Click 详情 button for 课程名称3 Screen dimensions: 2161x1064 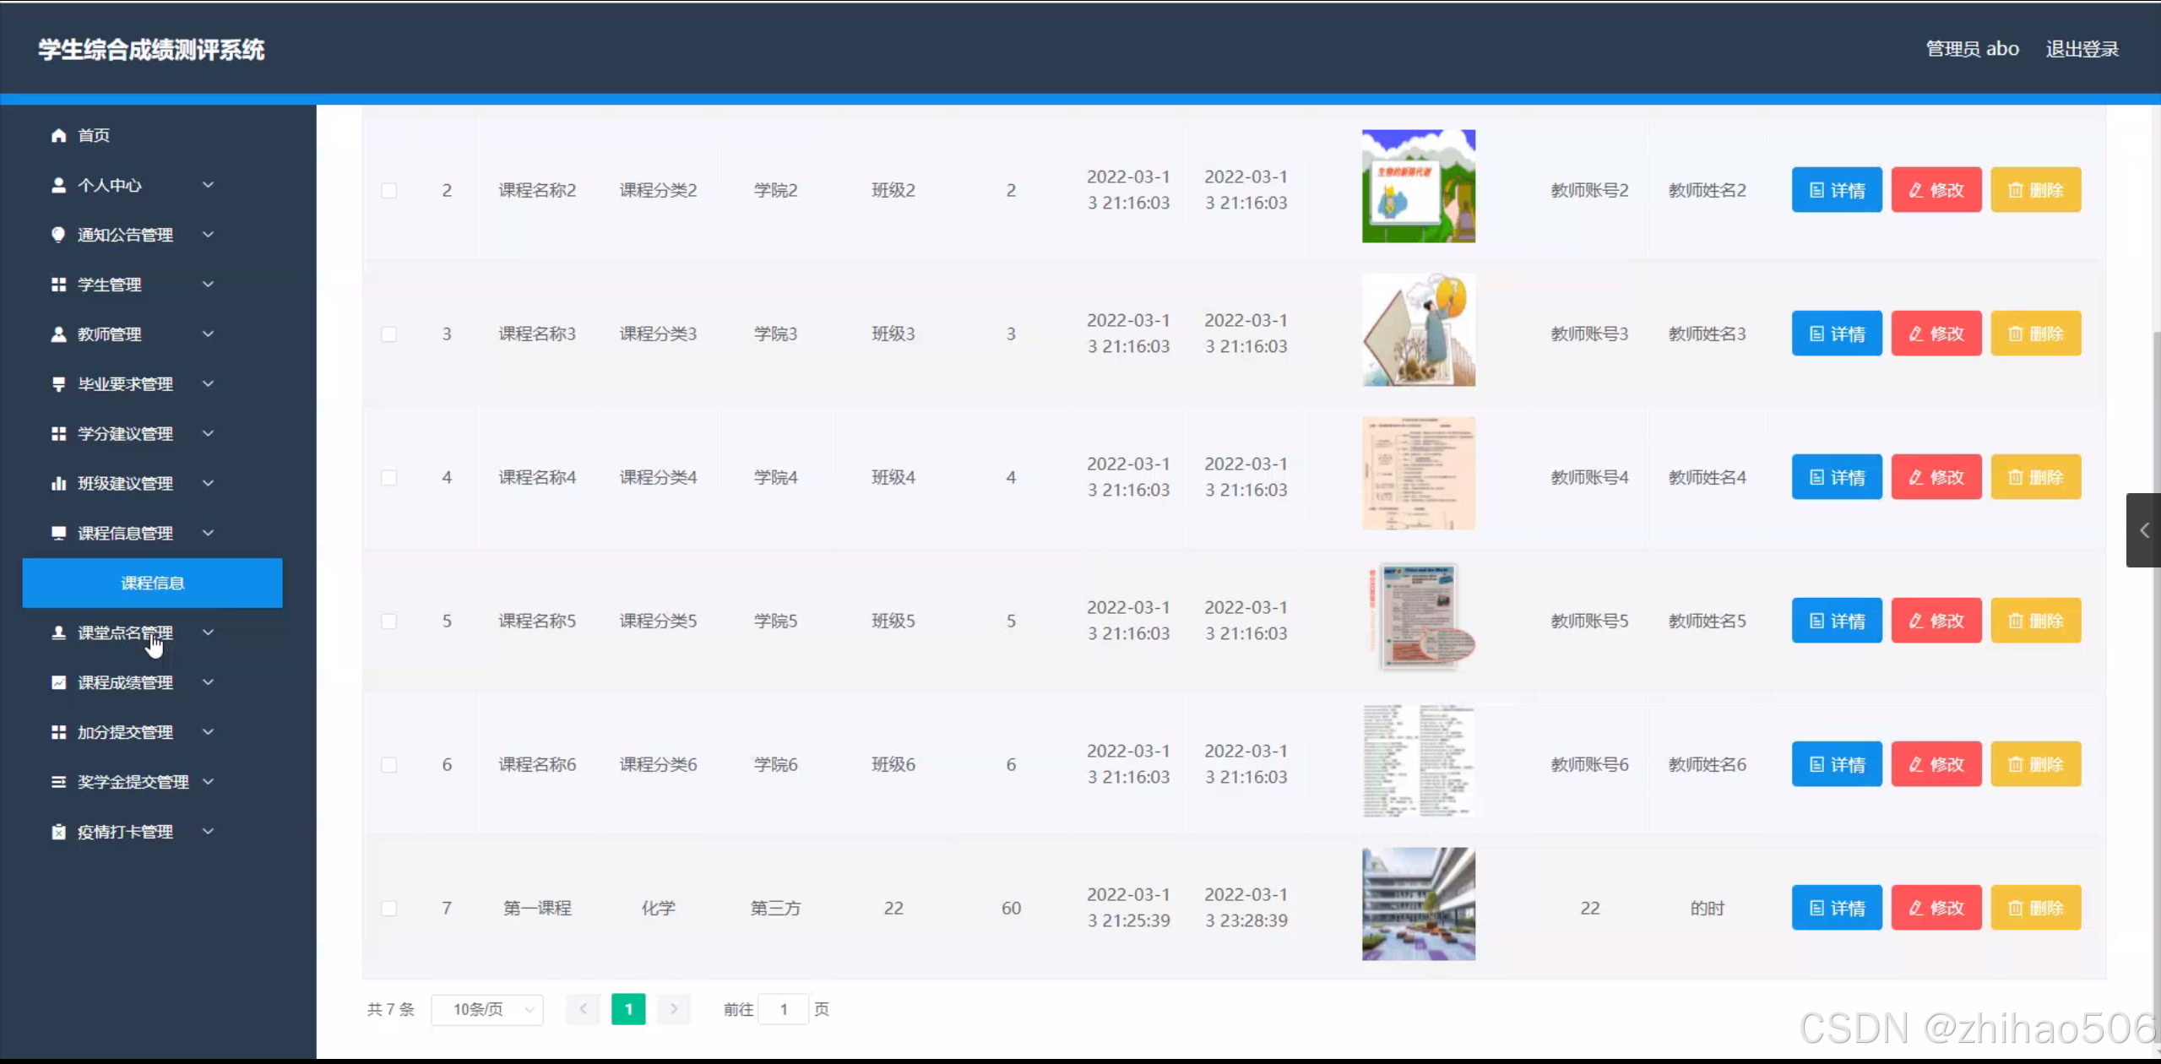pos(1836,334)
